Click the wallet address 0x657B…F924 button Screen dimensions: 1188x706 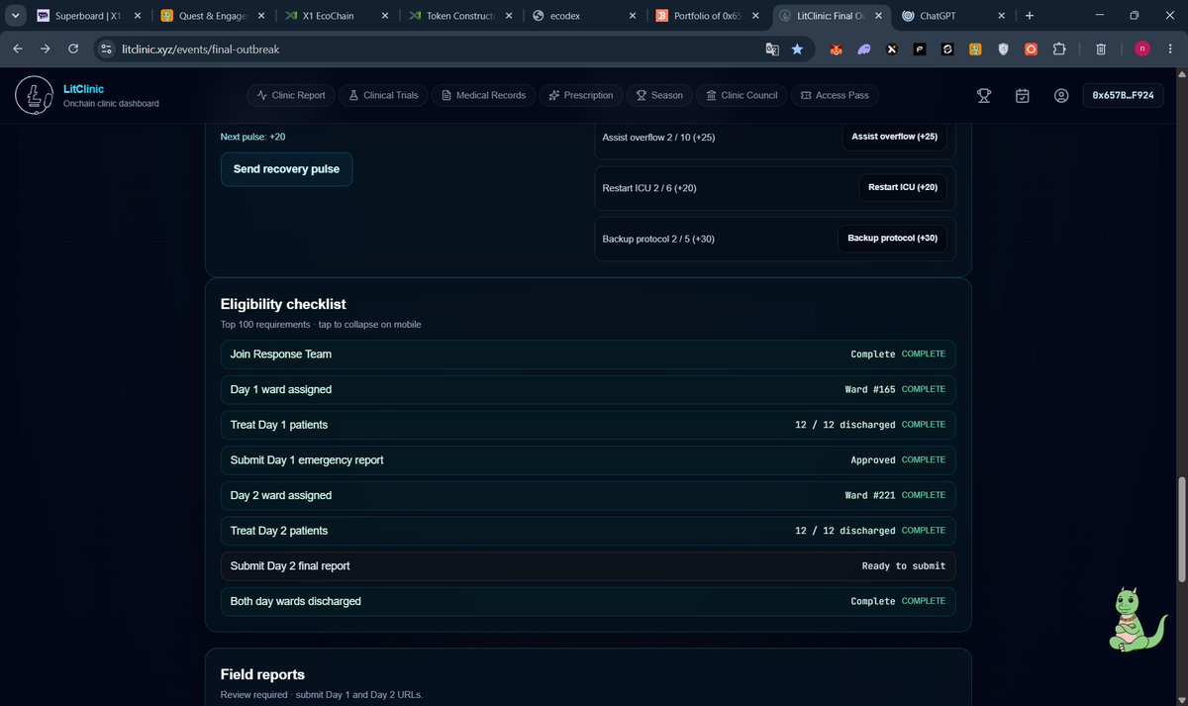point(1124,96)
